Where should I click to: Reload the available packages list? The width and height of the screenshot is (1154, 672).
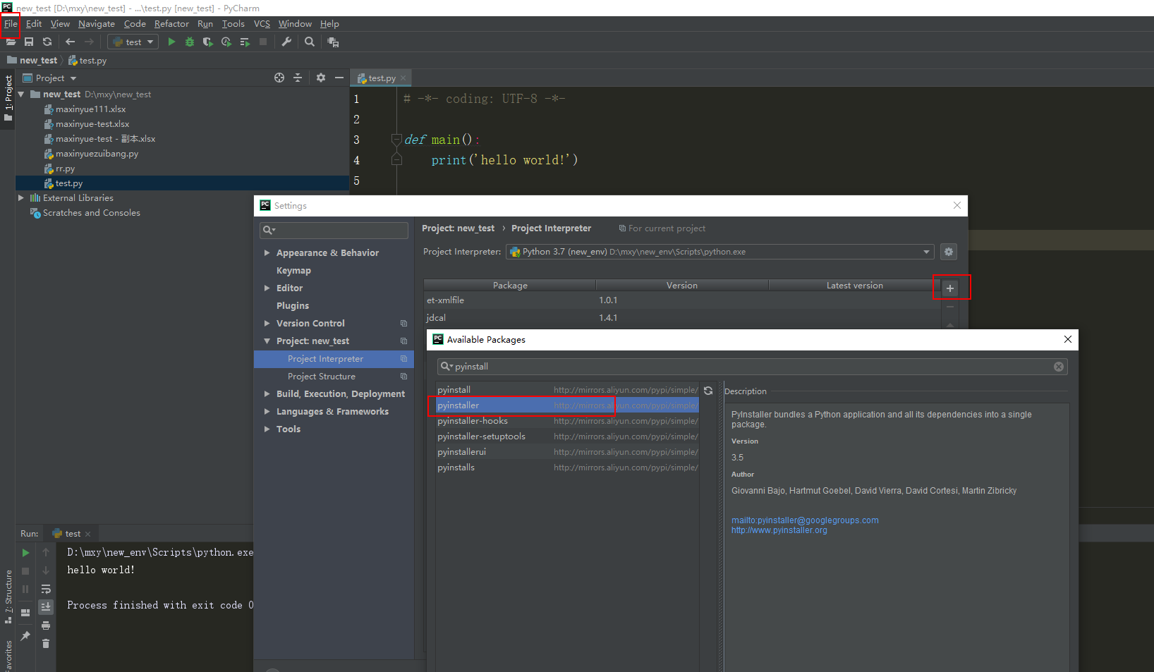tap(708, 391)
